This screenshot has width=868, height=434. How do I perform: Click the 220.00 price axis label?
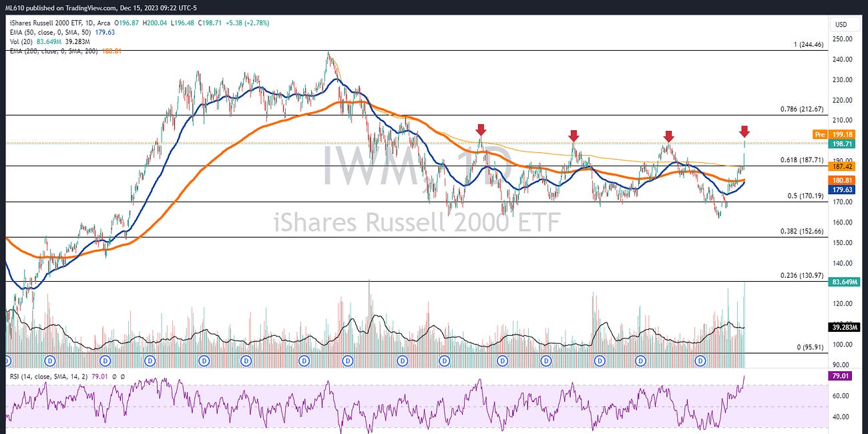(843, 100)
